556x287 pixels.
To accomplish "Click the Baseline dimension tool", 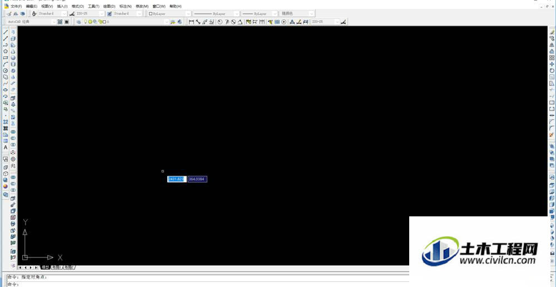I will click(255, 22).
